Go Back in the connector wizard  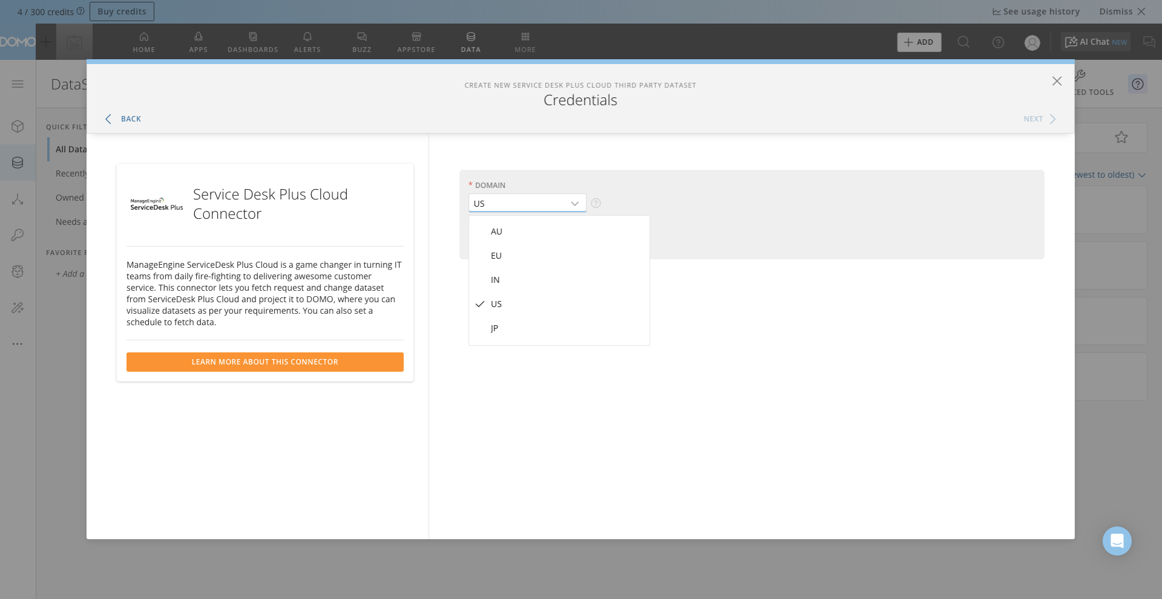(x=123, y=119)
